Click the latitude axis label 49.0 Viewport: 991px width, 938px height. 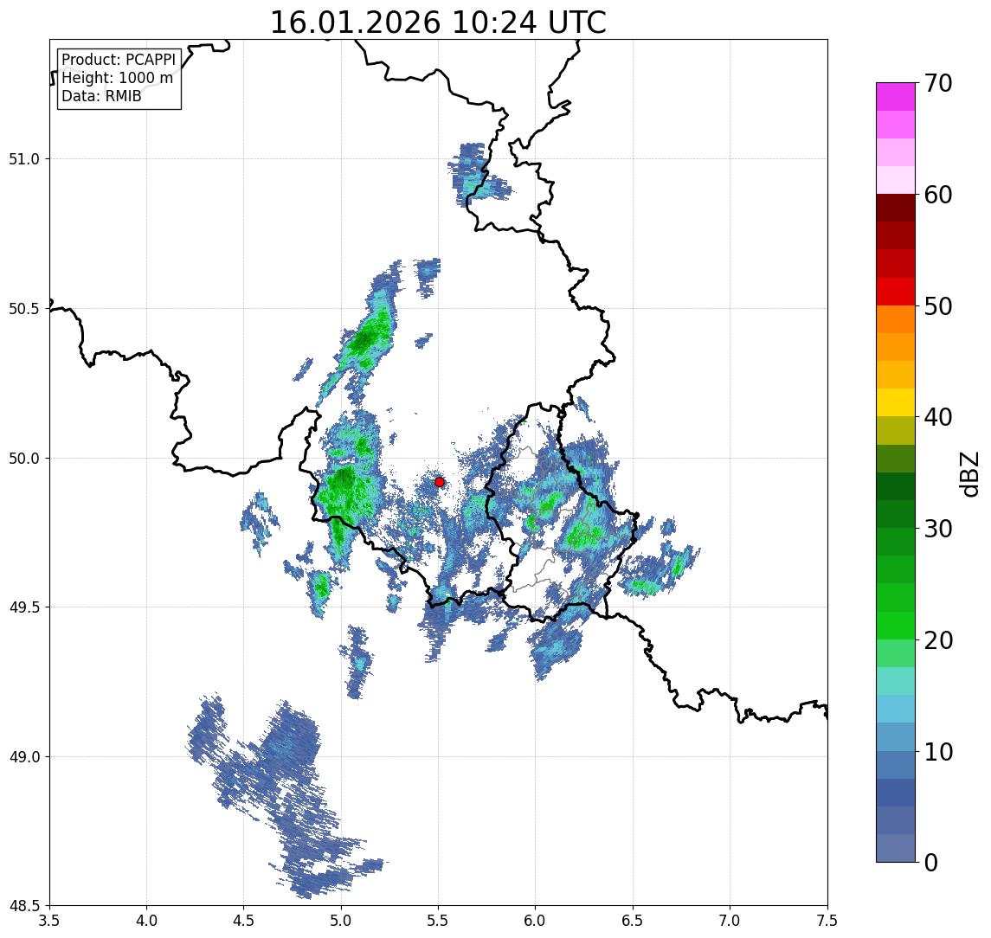click(24, 756)
